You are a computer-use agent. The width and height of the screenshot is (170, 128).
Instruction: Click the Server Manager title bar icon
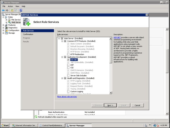coord(3,2)
